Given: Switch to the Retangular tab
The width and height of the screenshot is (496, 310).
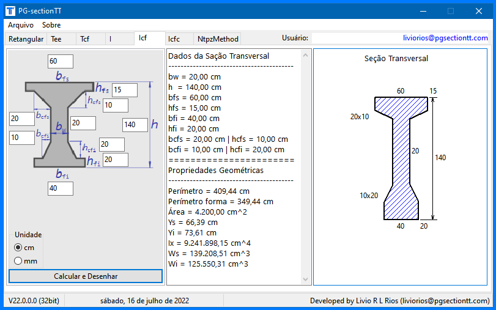Looking at the screenshot, I should click(26, 39).
